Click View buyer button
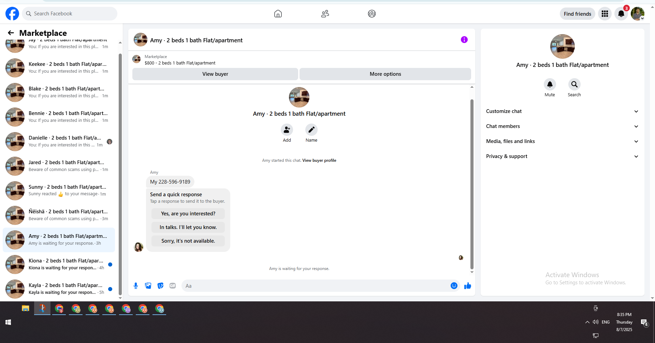Viewport: 655px width, 343px height. 215,74
